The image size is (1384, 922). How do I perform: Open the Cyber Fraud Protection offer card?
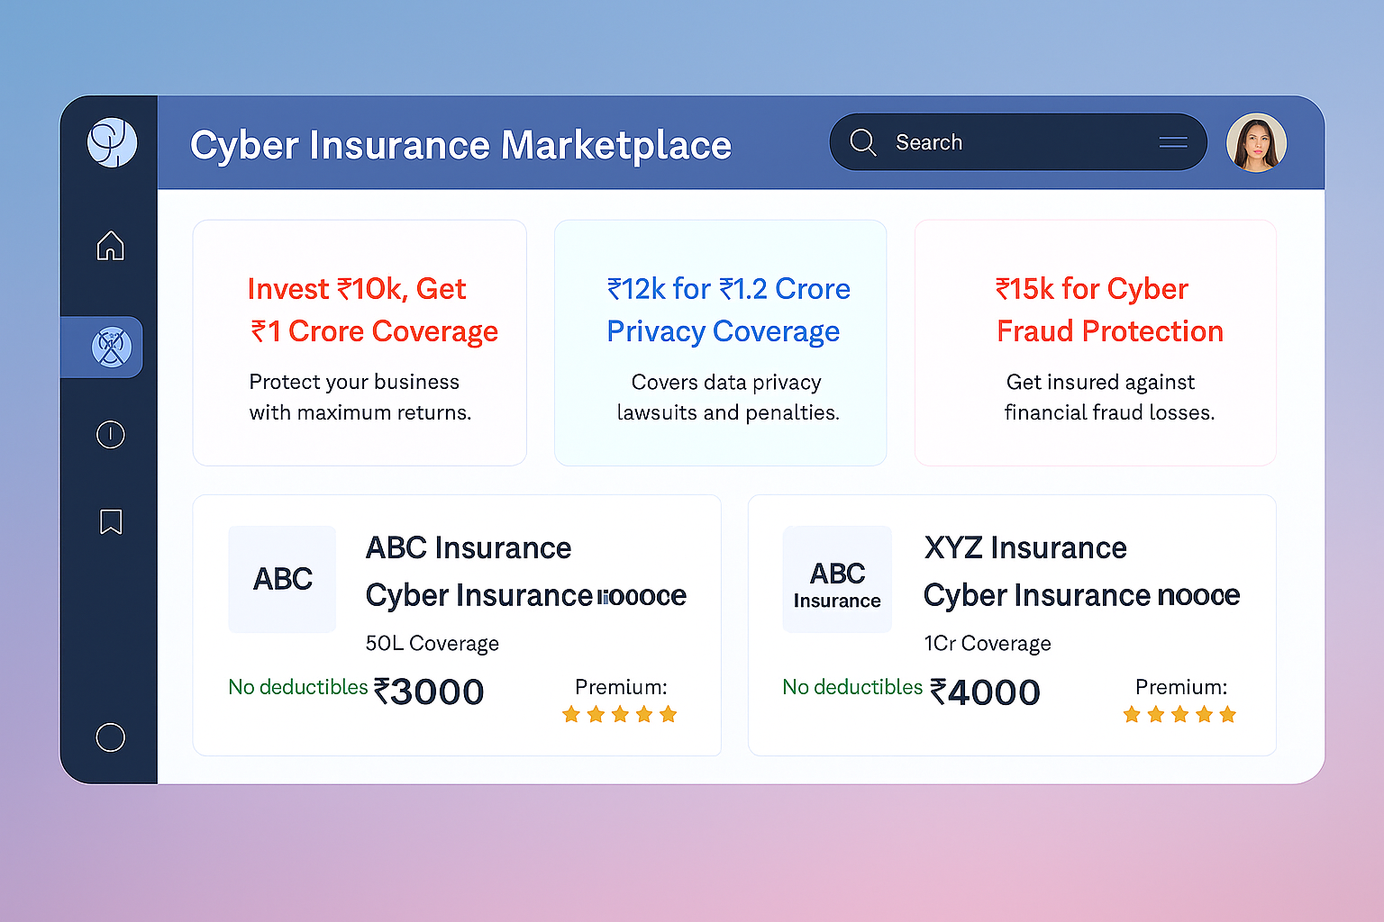click(1095, 343)
